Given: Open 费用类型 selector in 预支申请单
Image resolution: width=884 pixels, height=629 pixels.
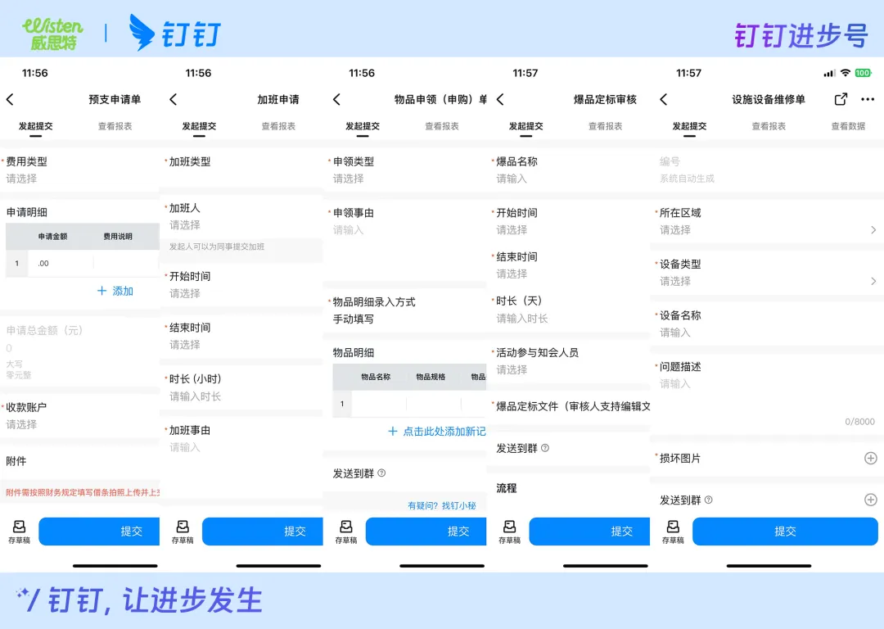Looking at the screenshot, I should 80,170.
